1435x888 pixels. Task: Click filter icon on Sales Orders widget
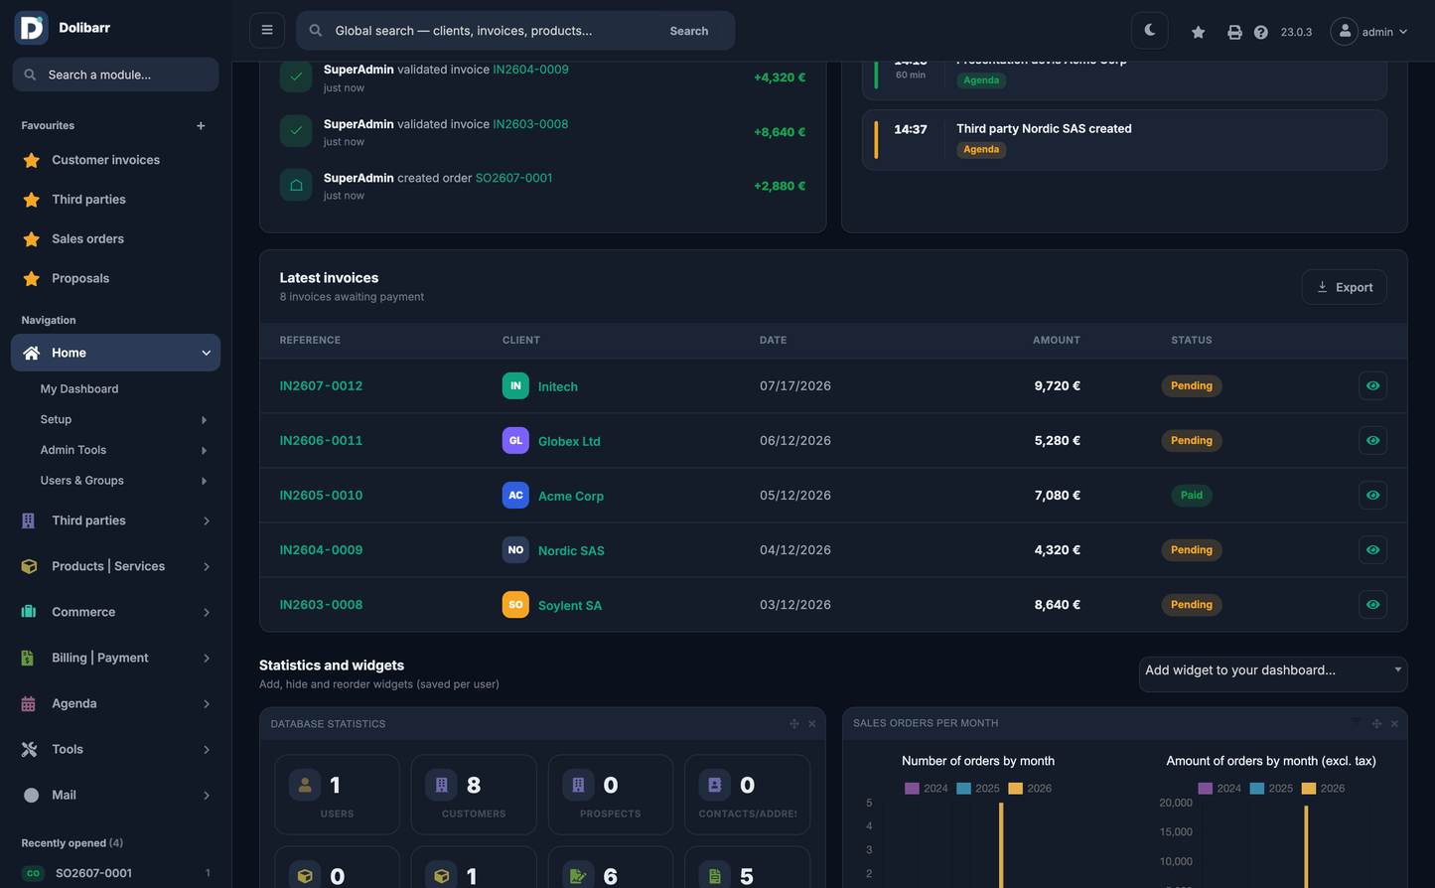[1357, 722]
